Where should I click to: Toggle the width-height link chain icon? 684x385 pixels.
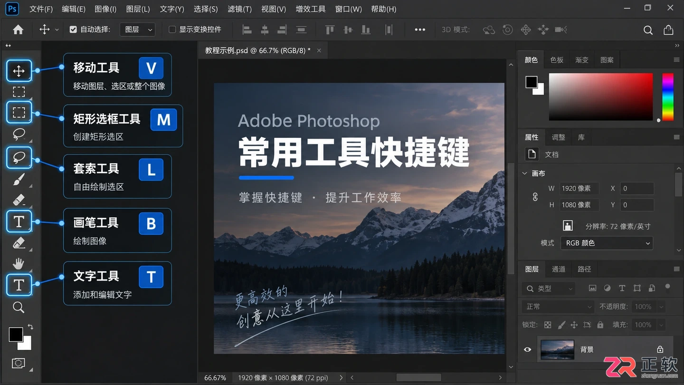(x=535, y=196)
